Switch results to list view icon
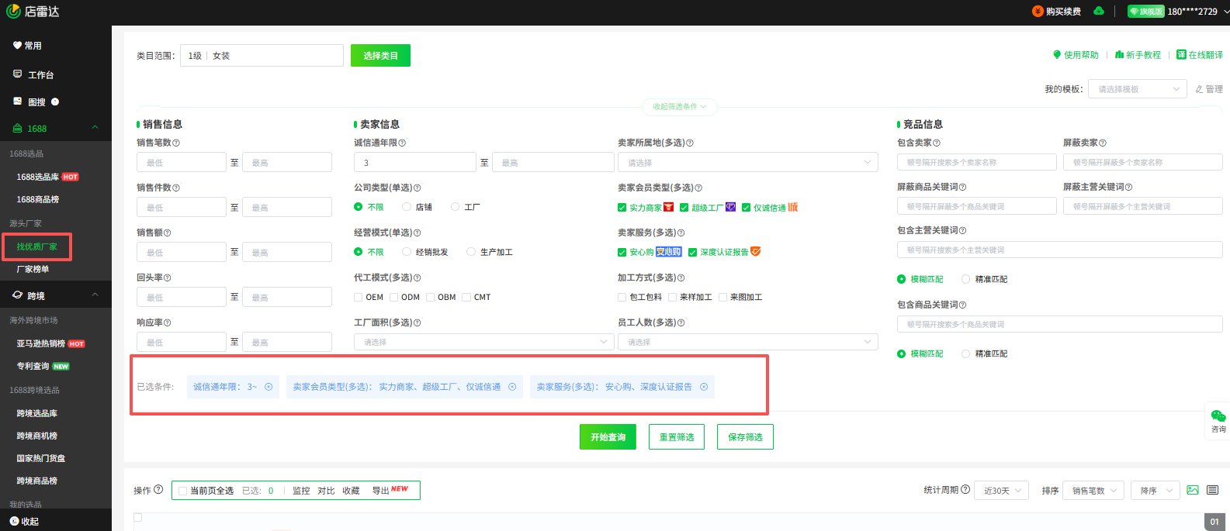Image resolution: width=1230 pixels, height=531 pixels. [1213, 490]
